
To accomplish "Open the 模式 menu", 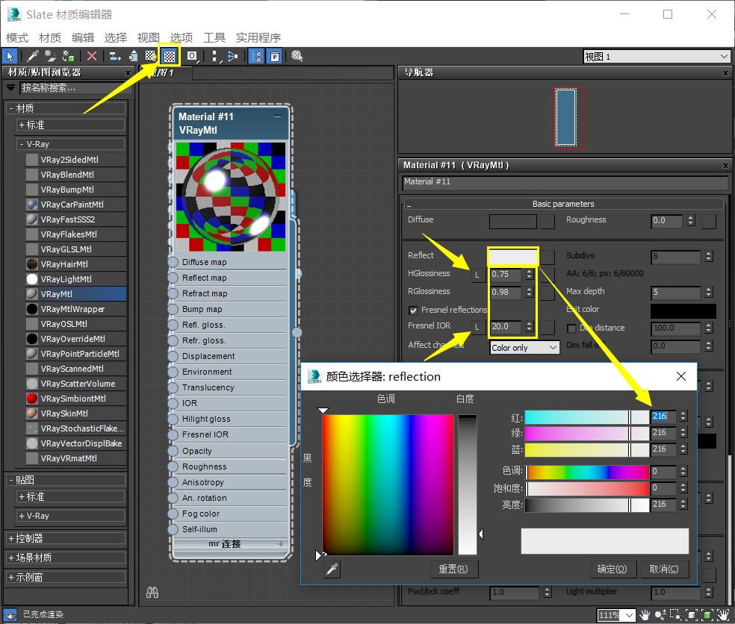I will (17, 37).
